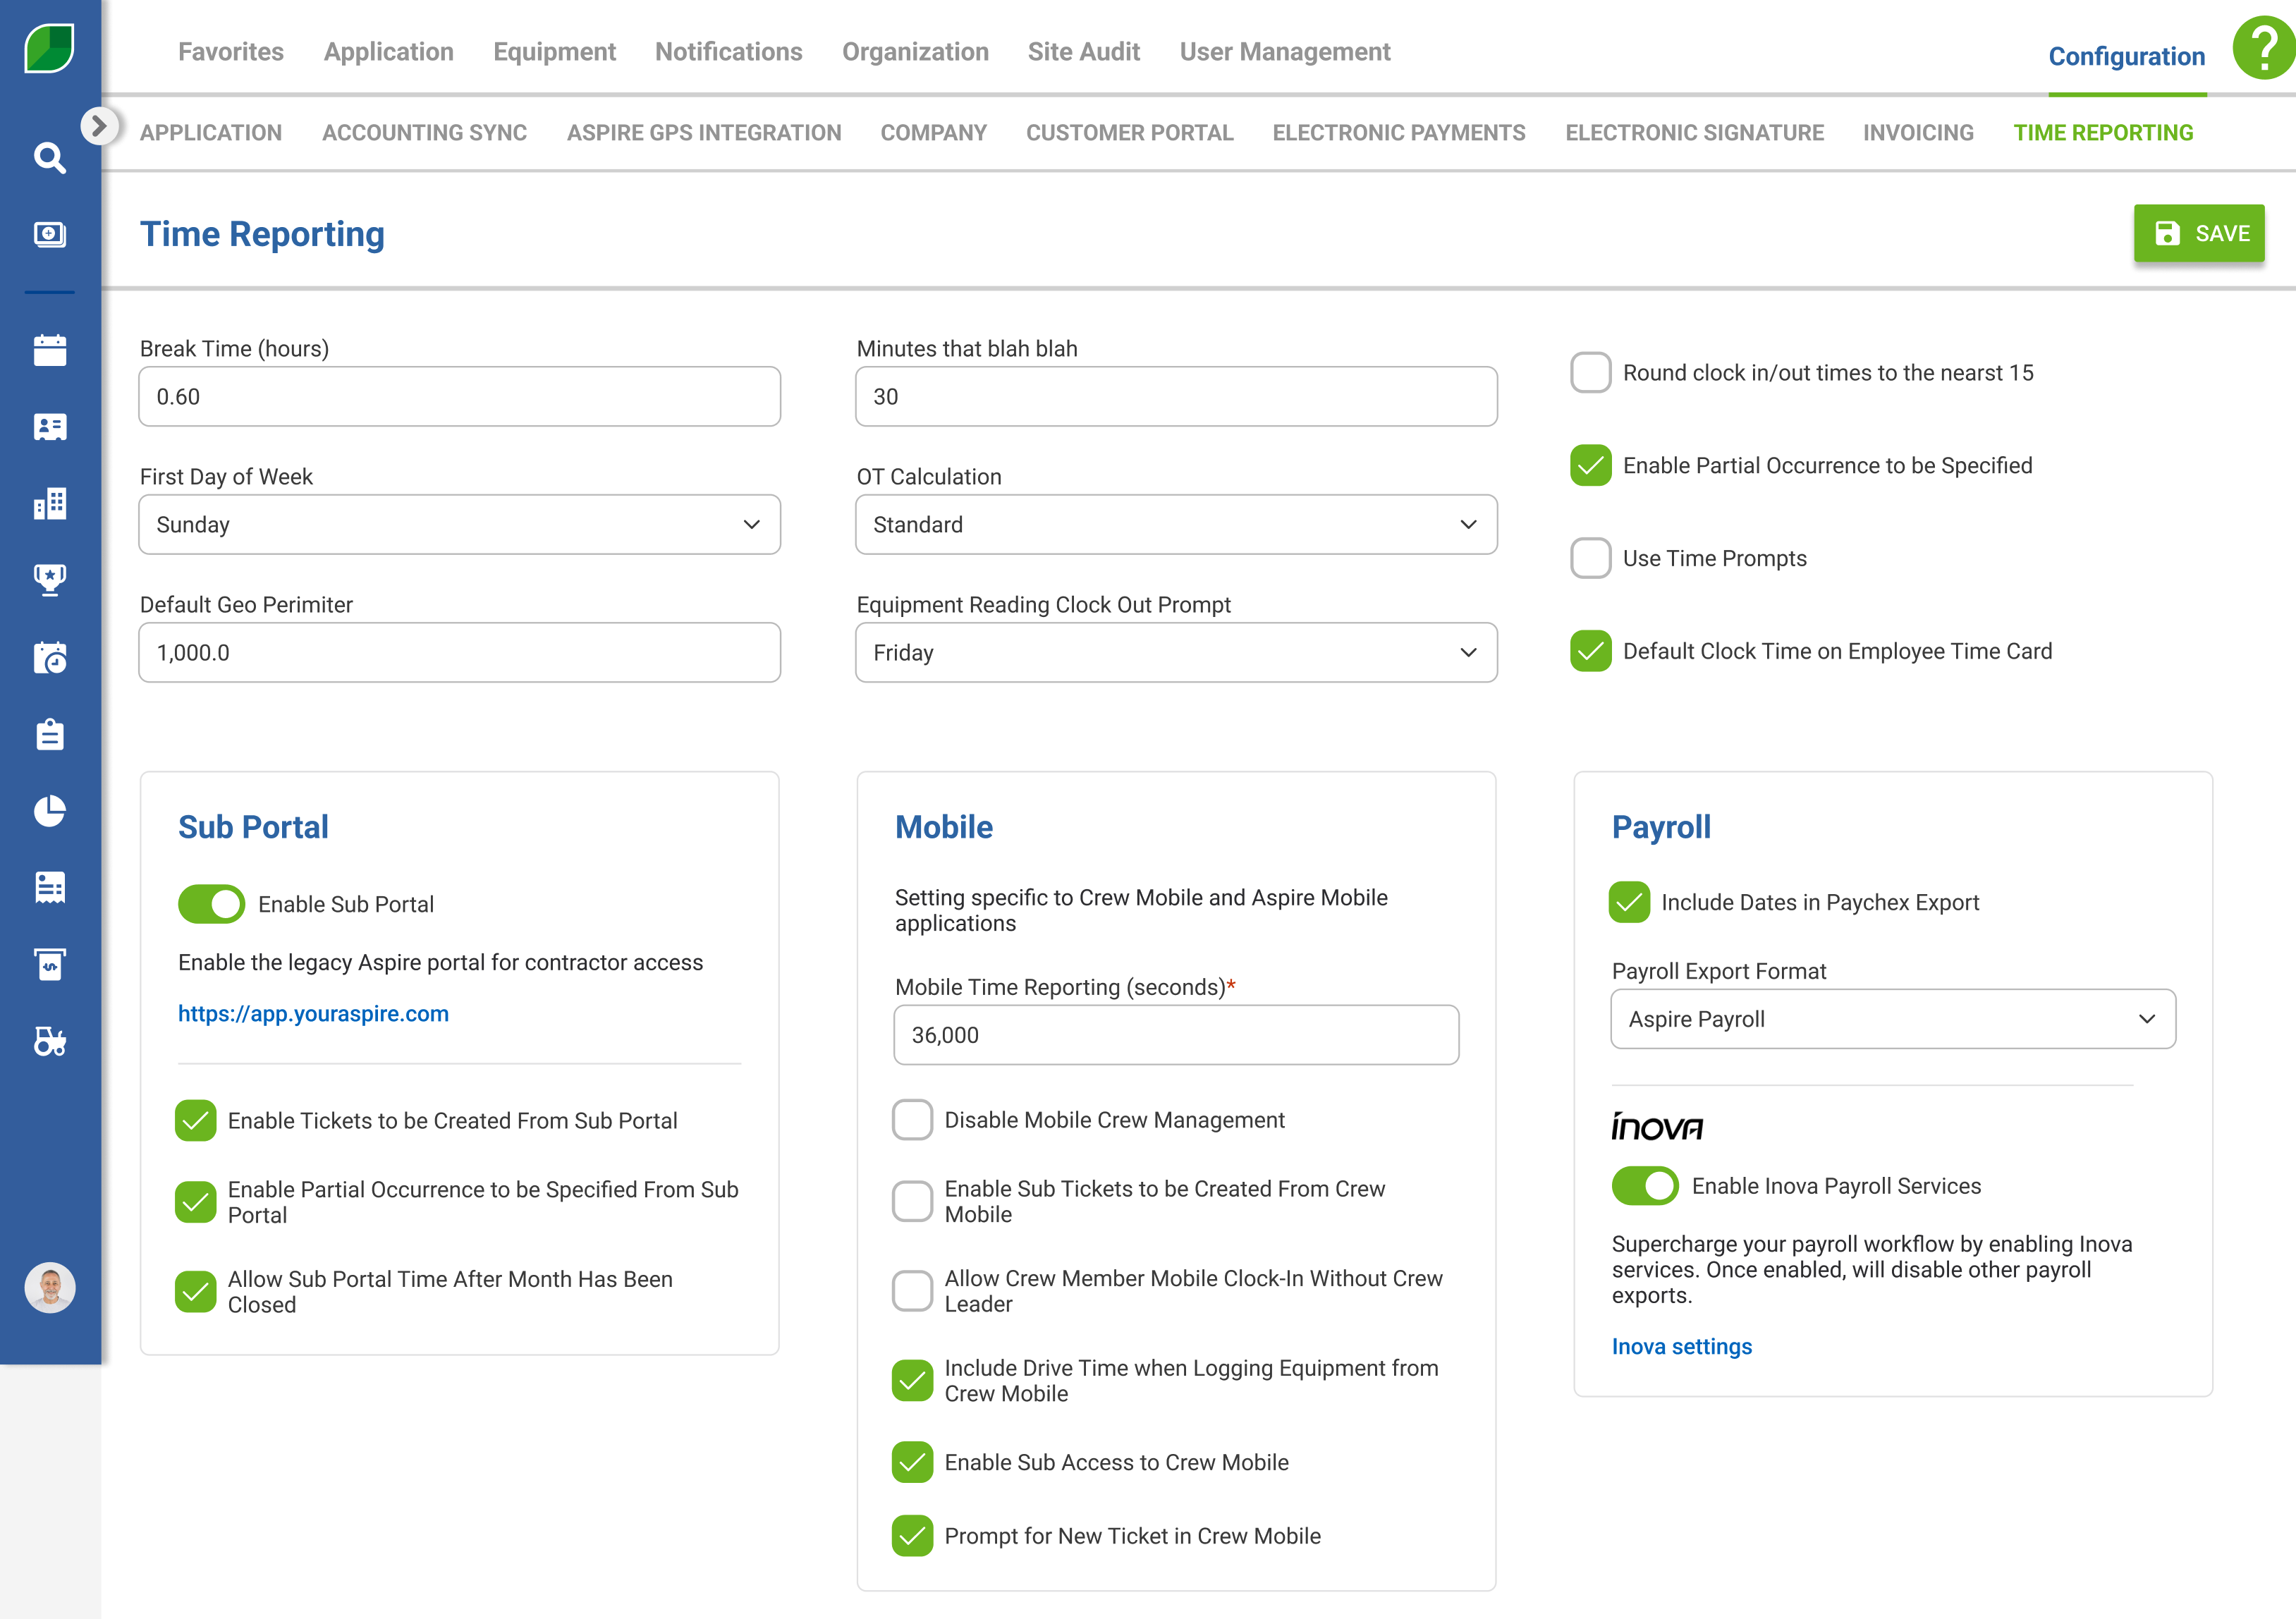The image size is (2296, 1619).
Task: Uncheck Include Dates in Paychex Export
Action: tap(1630, 902)
